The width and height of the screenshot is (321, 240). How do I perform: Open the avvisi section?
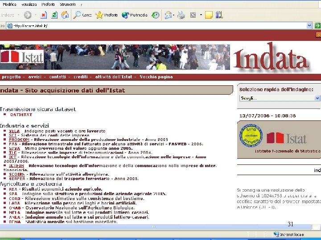coord(35,77)
